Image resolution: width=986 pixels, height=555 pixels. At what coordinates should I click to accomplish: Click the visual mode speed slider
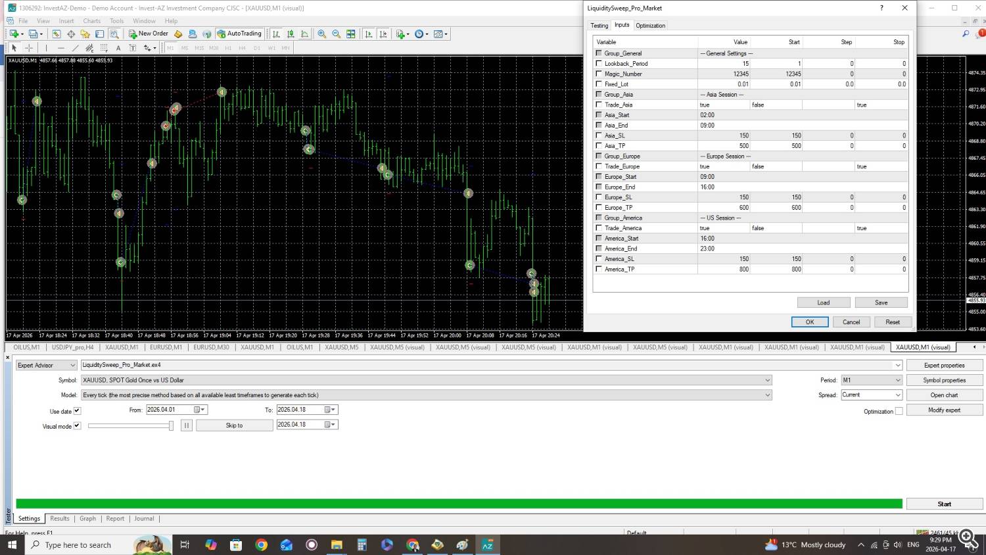[131, 425]
